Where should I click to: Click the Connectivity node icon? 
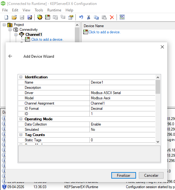[x=16, y=30]
